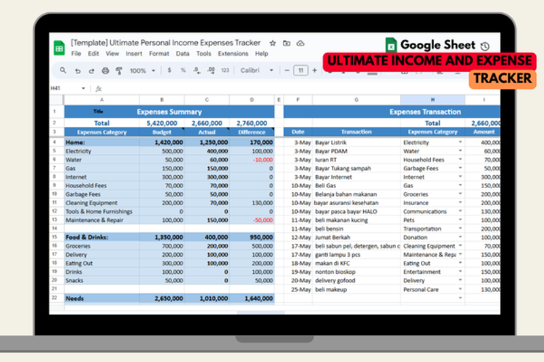Open the Help menu
Image resolution: width=544 pixels, height=362 pixels.
(262, 54)
